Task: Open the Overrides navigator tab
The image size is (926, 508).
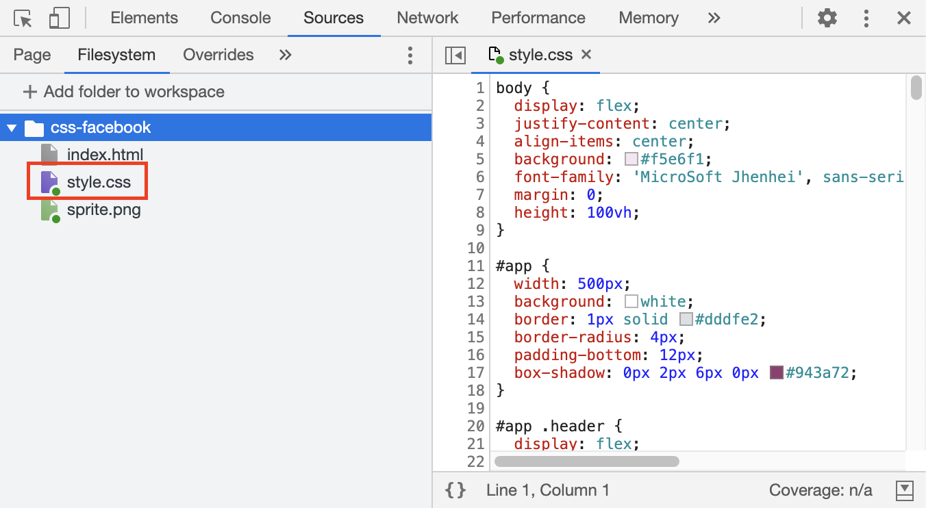Action: click(218, 55)
